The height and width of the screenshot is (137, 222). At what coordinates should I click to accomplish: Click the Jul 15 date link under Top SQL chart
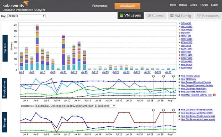coord(84,72)
